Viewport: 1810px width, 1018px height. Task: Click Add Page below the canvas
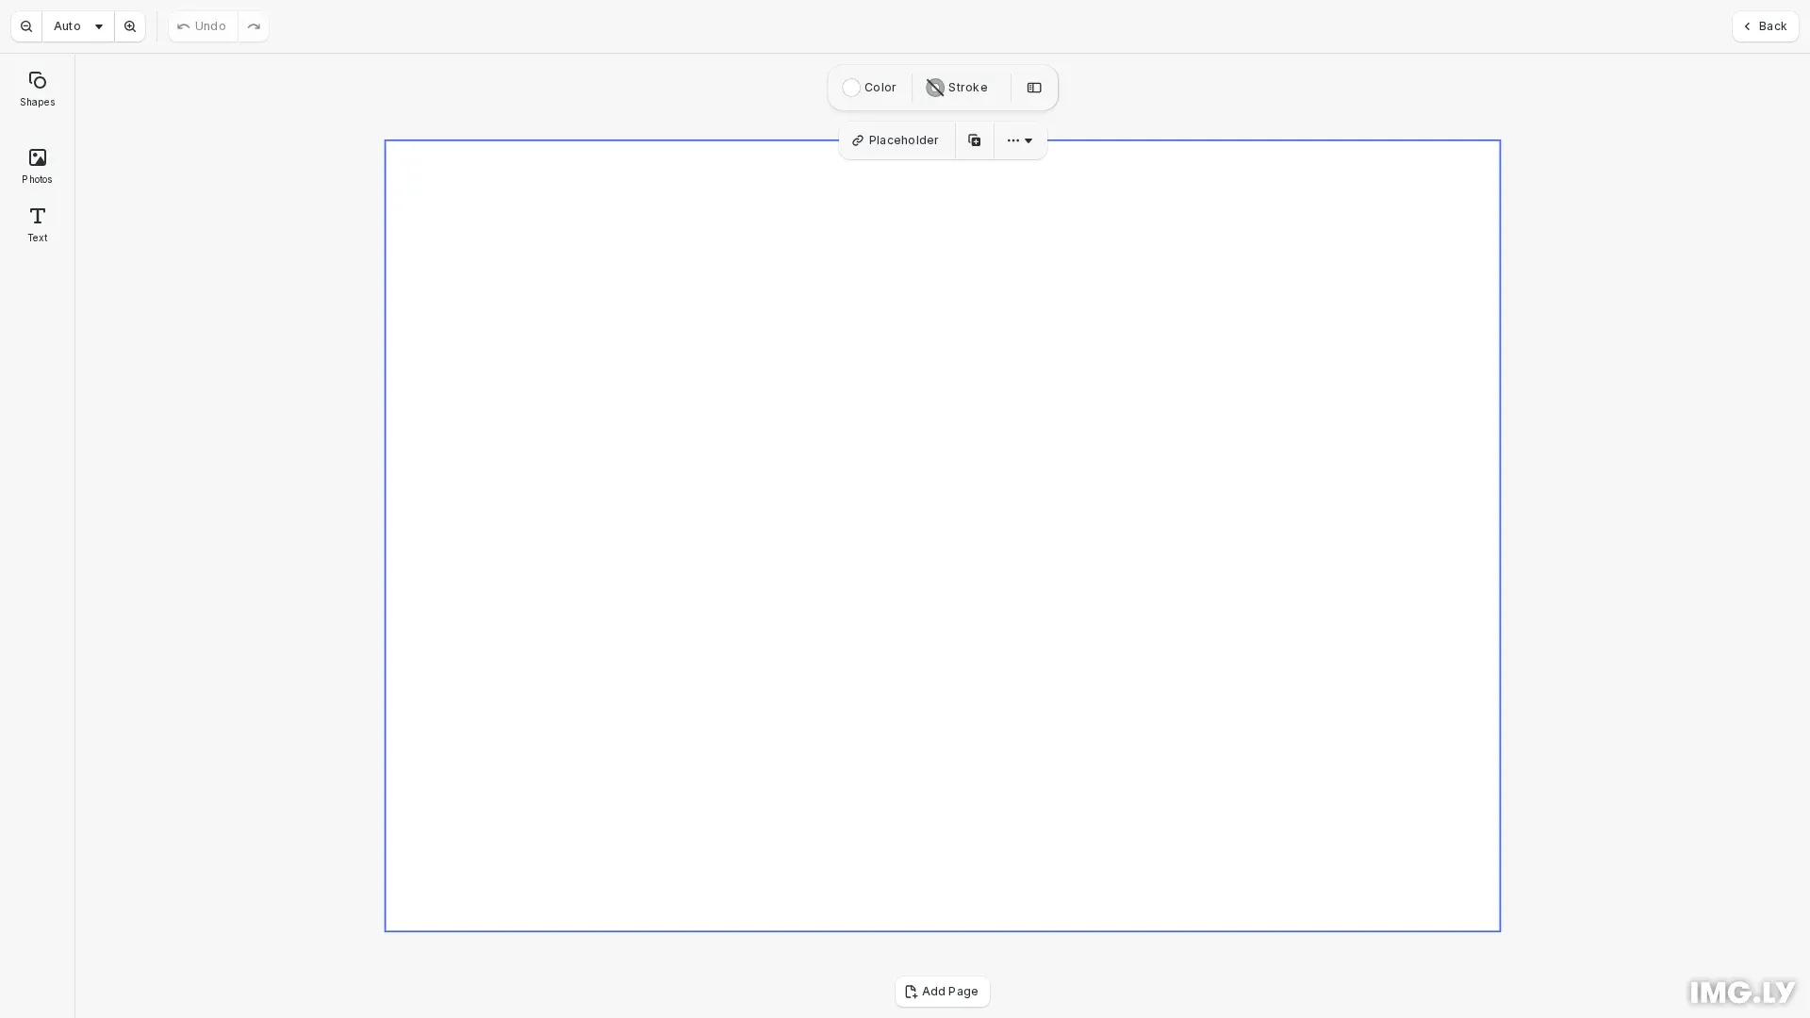942,992
